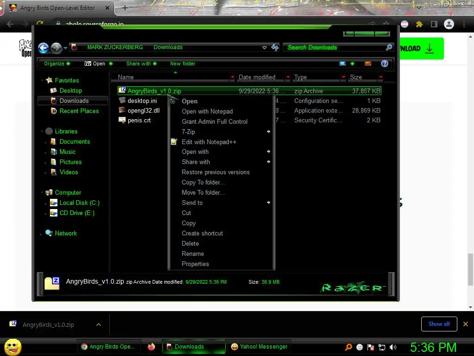Image resolution: width=474 pixels, height=356 pixels.
Task: Select the penis.crt certificate icon
Action: coord(122,120)
